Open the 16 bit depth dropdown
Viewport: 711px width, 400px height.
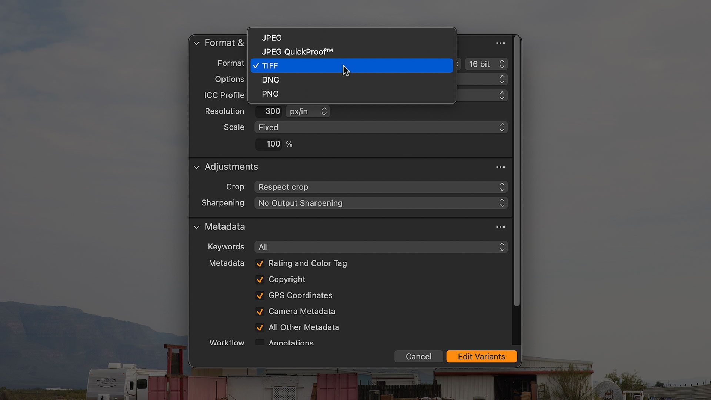coord(486,64)
